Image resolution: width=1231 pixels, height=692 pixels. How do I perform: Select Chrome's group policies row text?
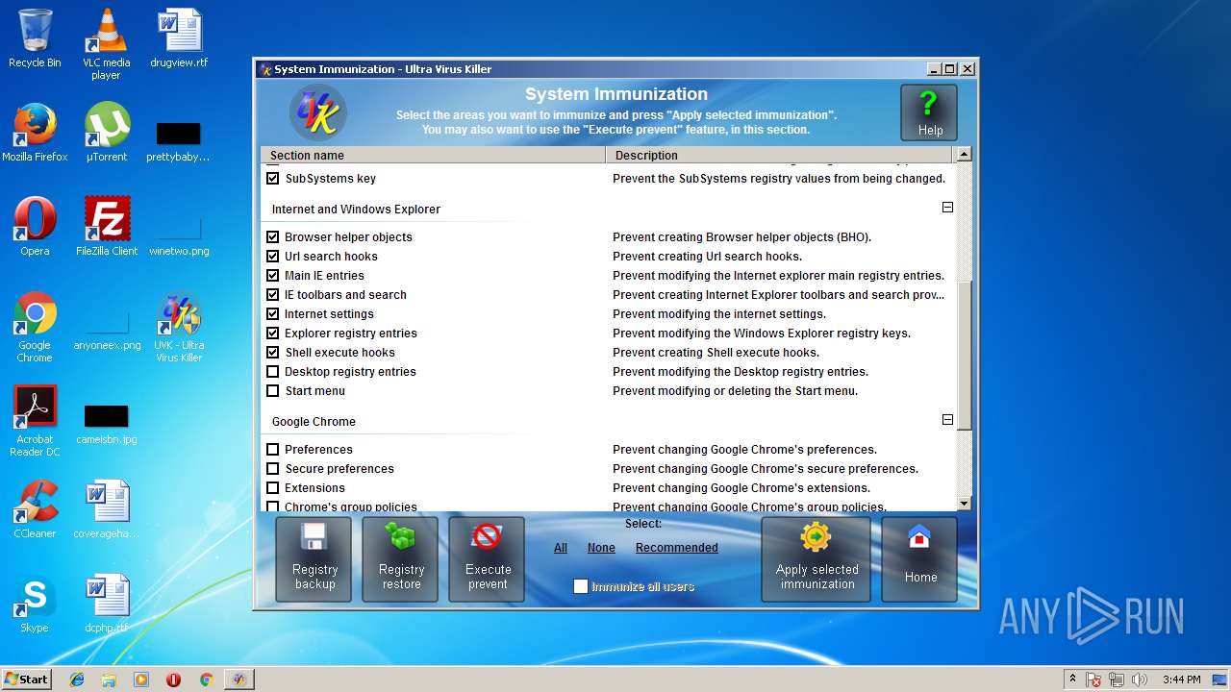351,507
